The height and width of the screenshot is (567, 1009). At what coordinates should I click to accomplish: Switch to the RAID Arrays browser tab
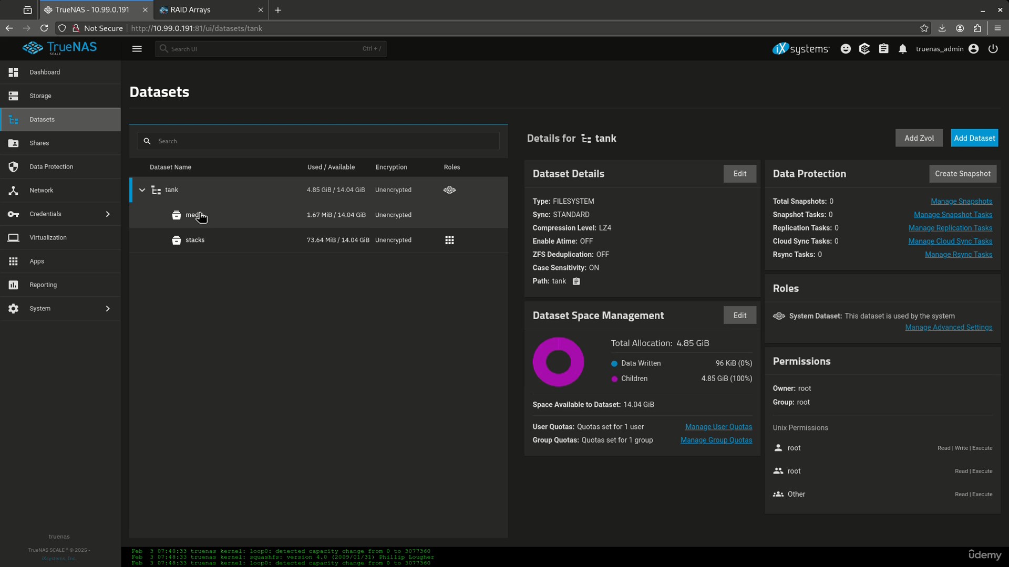[x=211, y=10]
